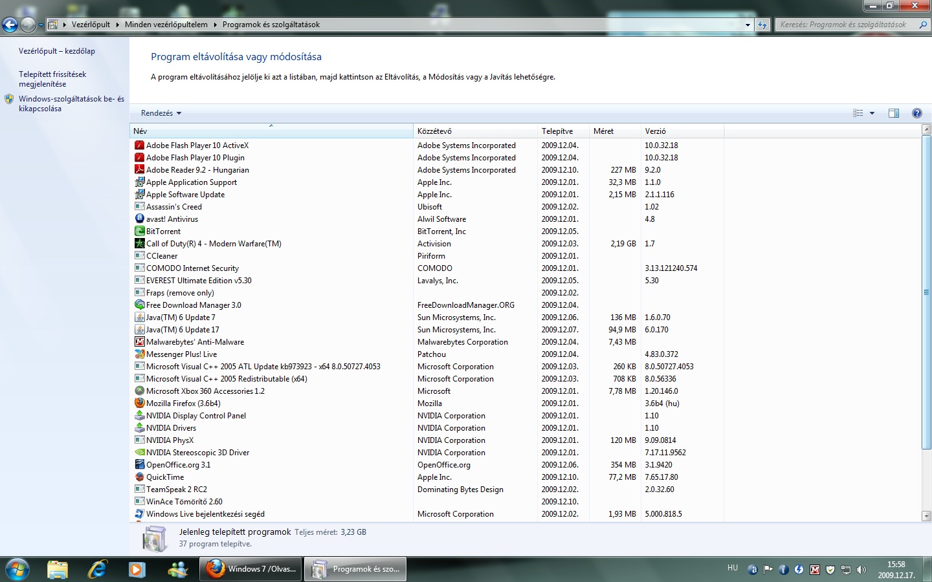Toggle the preview pane icon
Image resolution: width=932 pixels, height=582 pixels.
click(894, 113)
